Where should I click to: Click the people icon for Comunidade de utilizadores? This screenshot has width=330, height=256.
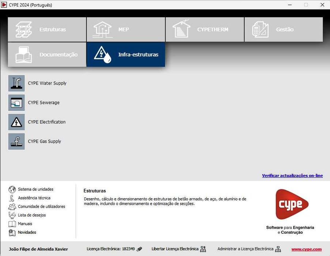[12, 207]
